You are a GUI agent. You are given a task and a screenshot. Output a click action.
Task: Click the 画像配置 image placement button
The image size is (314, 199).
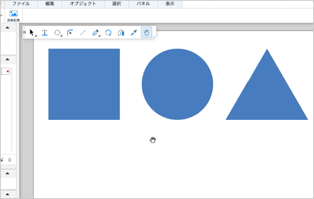point(13,16)
